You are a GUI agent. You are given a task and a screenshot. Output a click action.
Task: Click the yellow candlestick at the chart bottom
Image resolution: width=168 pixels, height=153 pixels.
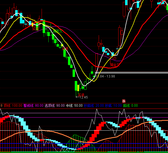78,88
